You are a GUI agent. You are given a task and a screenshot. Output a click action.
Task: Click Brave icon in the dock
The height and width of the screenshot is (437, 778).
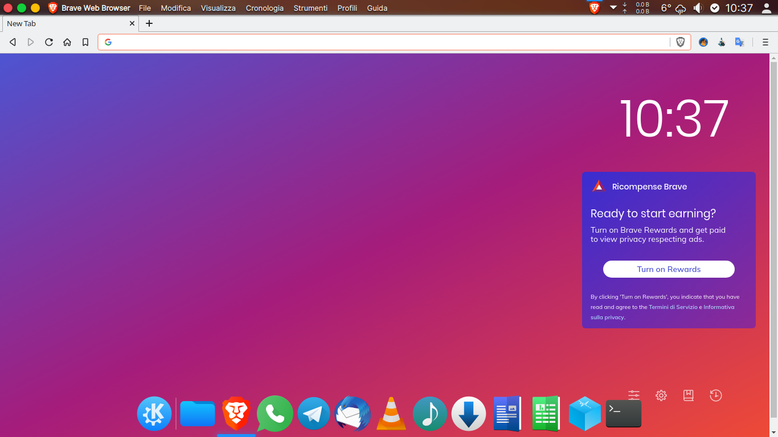(236, 414)
